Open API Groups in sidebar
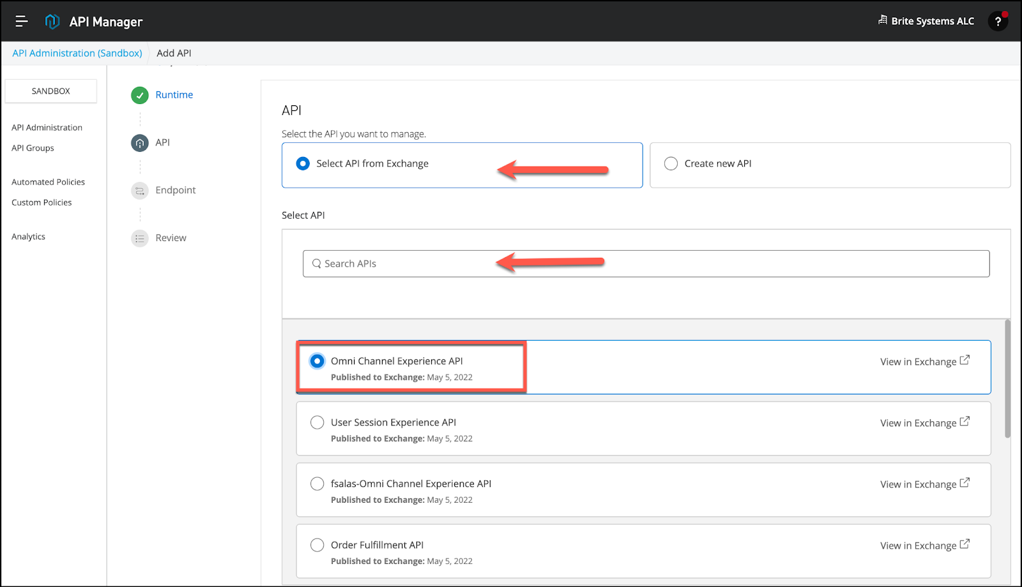1022x587 pixels. pyautogui.click(x=33, y=148)
